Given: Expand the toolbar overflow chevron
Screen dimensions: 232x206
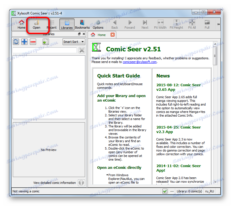Looking at the screenshot, I should pos(218,24).
